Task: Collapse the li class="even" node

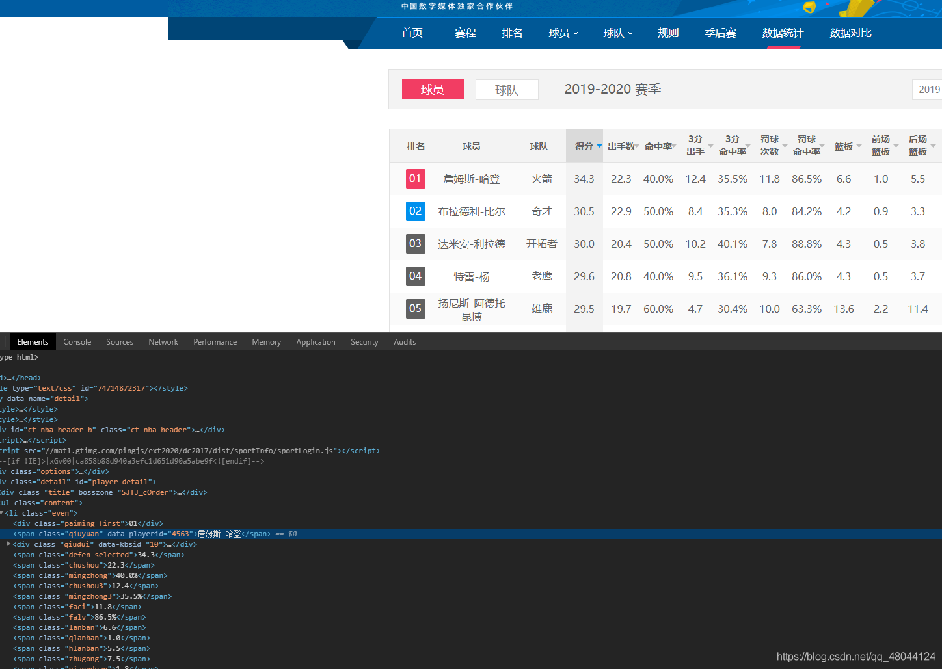Action: click(x=2, y=513)
